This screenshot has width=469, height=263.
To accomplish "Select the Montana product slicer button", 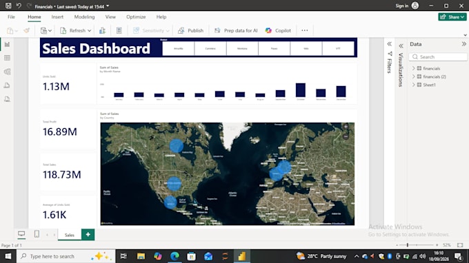I will click(x=242, y=48).
